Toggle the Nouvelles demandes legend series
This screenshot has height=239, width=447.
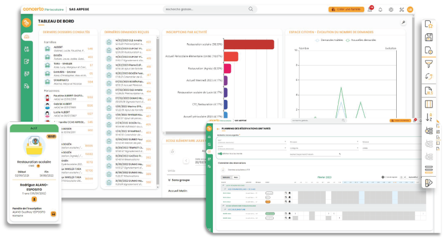coord(361,40)
